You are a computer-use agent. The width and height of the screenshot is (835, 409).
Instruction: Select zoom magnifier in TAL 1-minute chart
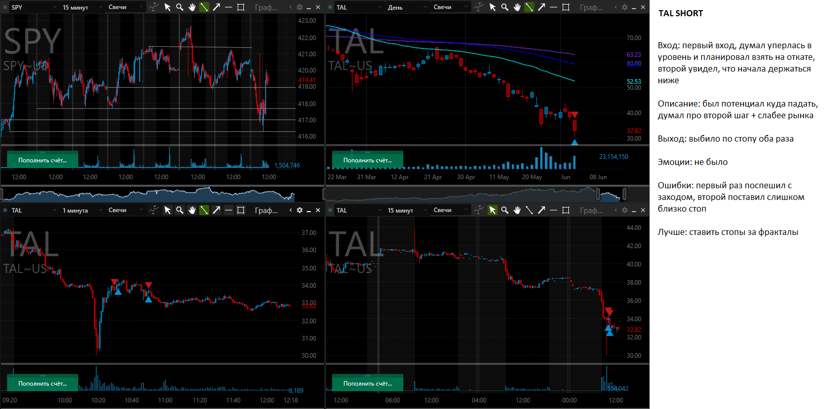point(180,210)
